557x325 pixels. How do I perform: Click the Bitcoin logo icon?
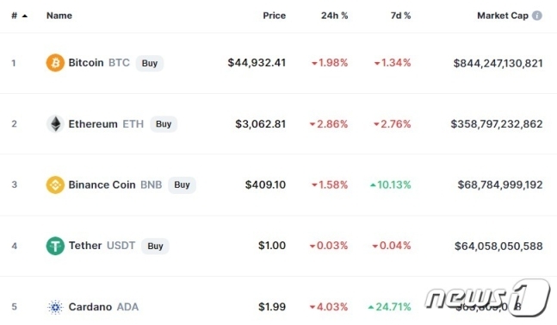[55, 63]
